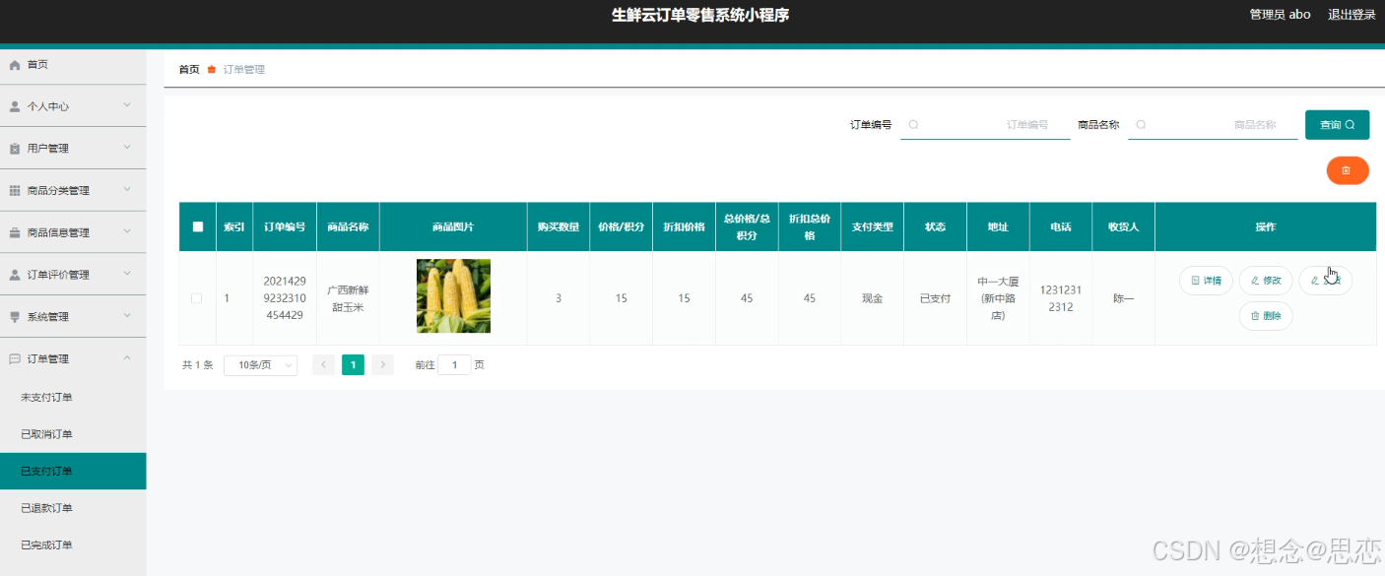Tick the select-all checkbox in the table header
This screenshot has width=1385, height=576.
tap(198, 226)
